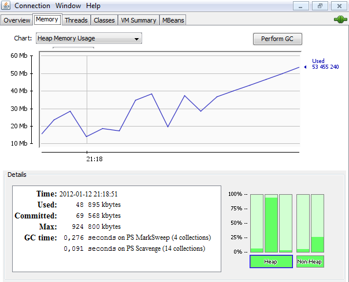Switch to the Overview tab
Viewport: 349px width, 282px height.
17,20
